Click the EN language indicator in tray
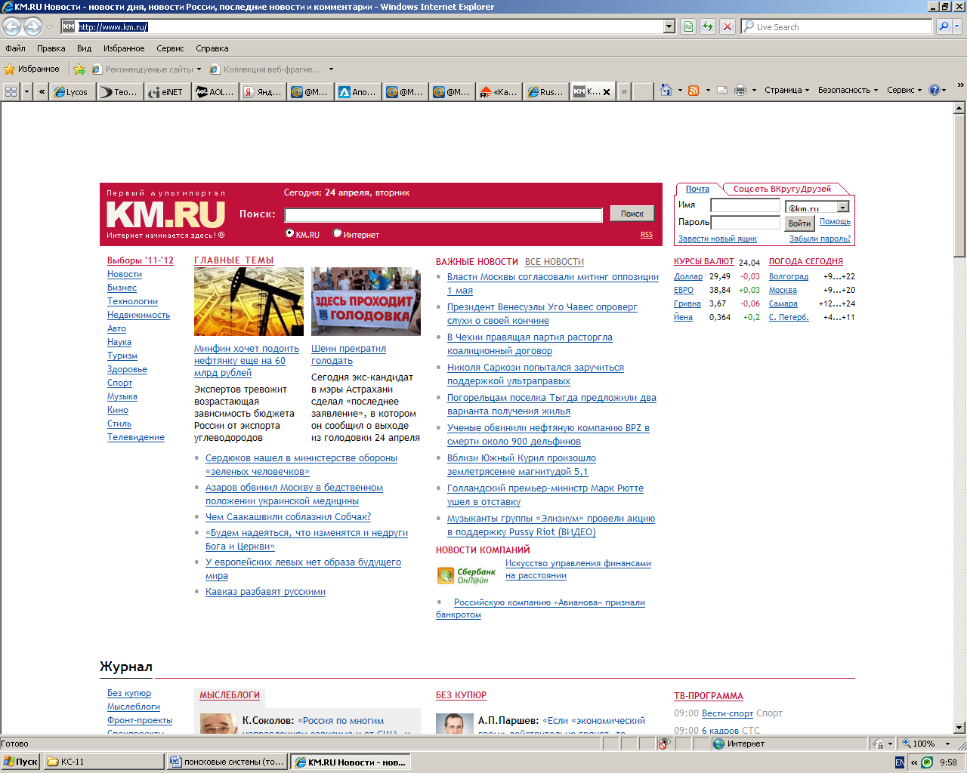This screenshot has width=967, height=773. click(x=899, y=762)
